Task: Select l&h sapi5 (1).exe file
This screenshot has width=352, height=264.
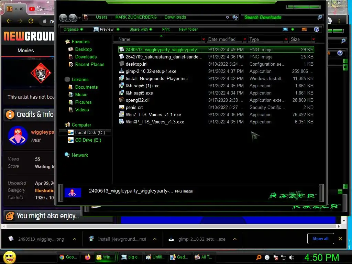Action: pyautogui.click(x=216, y=86)
